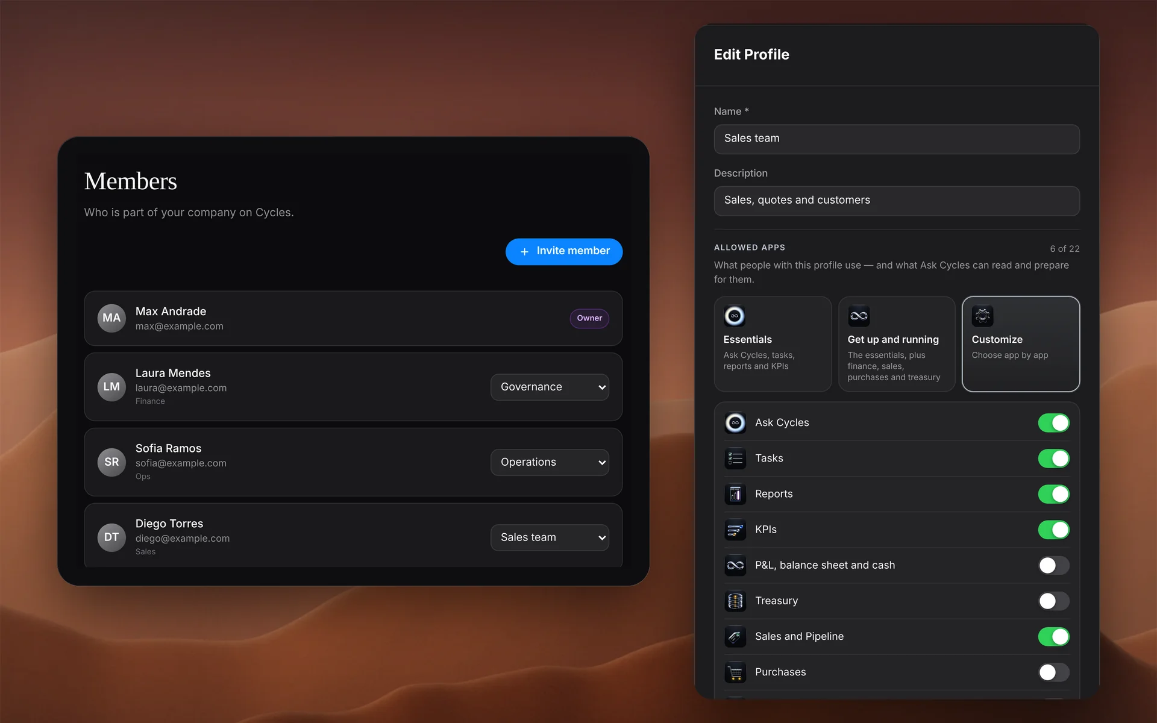Select the Essentials preset card
This screenshot has width=1157, height=723.
(x=773, y=344)
